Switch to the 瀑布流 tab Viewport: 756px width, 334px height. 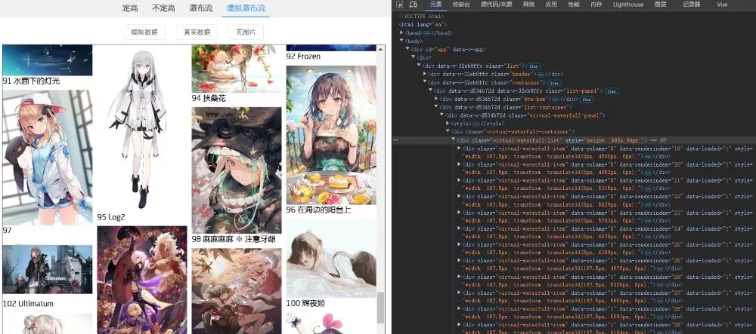coord(200,8)
